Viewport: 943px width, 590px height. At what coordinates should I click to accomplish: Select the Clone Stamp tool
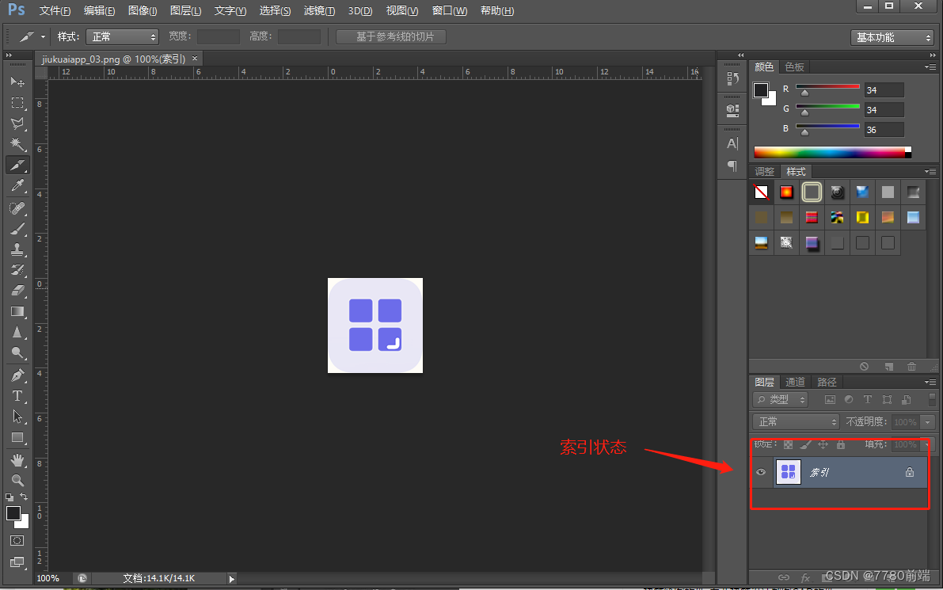pos(17,249)
